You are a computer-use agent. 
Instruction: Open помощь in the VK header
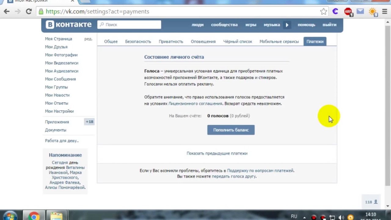[306, 25]
